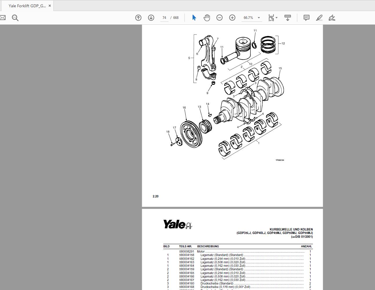This screenshot has width=375, height=290.
Task: Click the date line D/B 07/2001
Action: pos(302,237)
